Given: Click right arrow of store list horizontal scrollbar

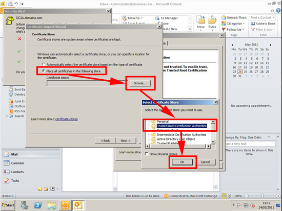Looking at the screenshot, I should pos(208,146).
